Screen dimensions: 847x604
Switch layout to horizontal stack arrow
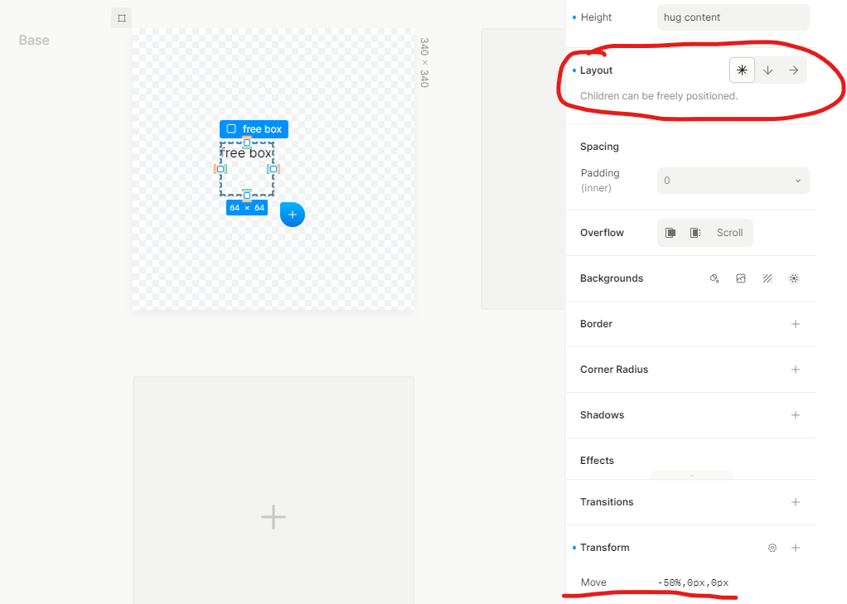(x=793, y=70)
